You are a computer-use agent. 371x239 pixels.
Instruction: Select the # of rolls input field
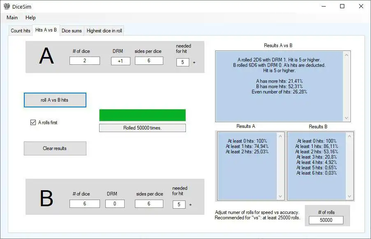pos(326,220)
